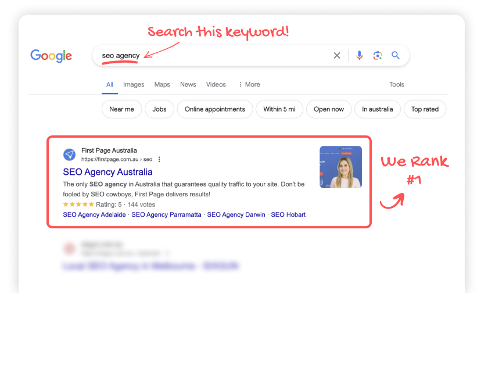Toggle the Open now filter chip
Image resolution: width=481 pixels, height=377 pixels.
coord(329,109)
